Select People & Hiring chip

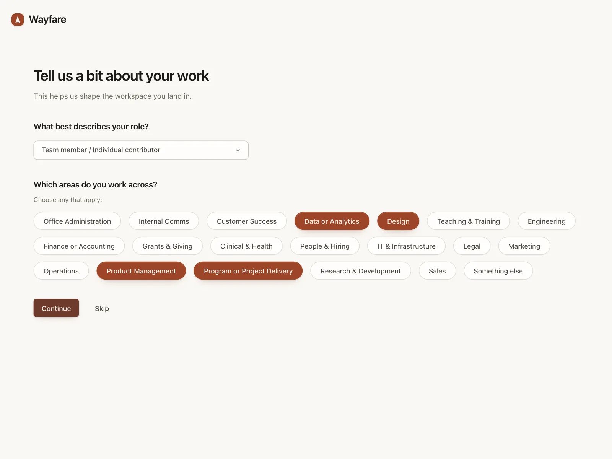point(325,246)
